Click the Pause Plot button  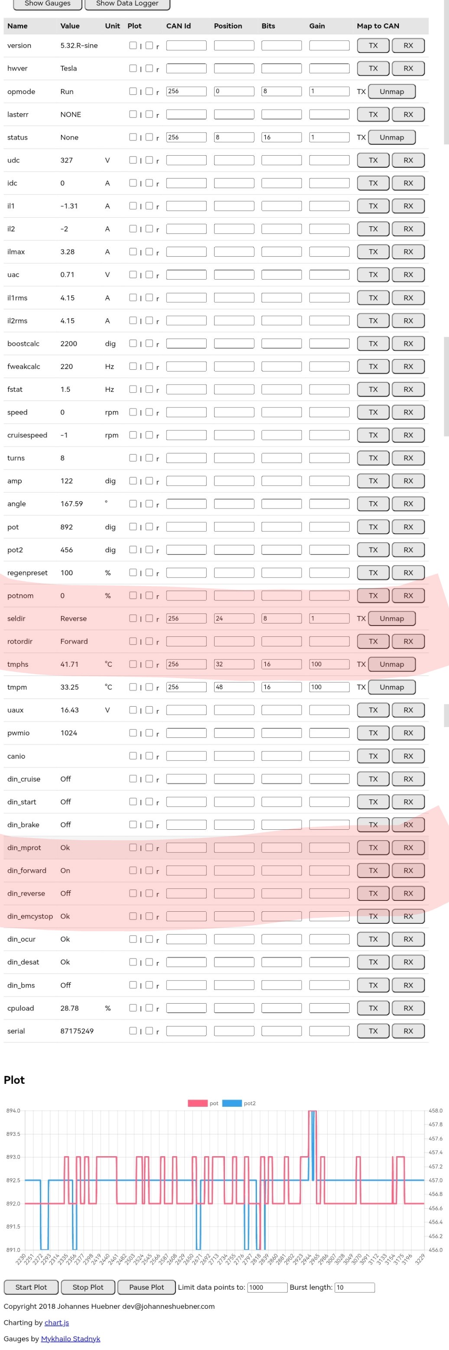[146, 1287]
